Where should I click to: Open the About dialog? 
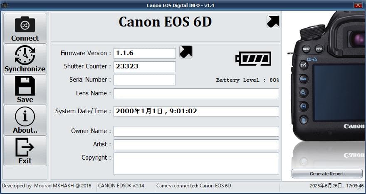[x=25, y=120]
